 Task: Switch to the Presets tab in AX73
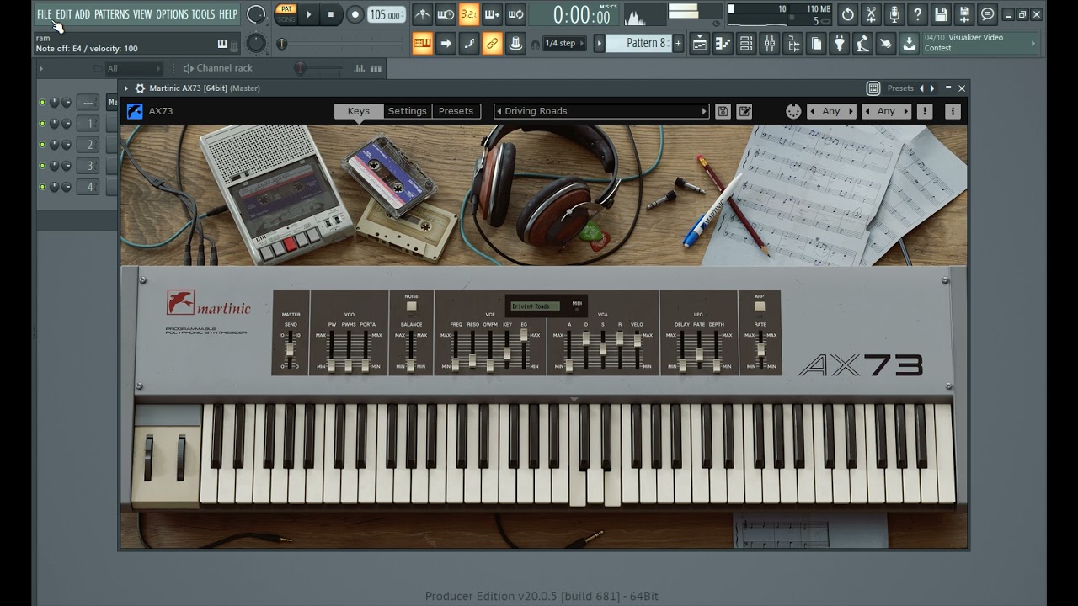[456, 111]
